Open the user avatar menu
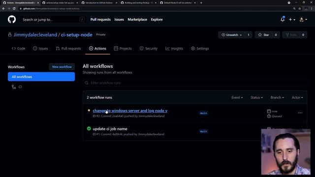This screenshot has height=177, width=315. [x=303, y=20]
